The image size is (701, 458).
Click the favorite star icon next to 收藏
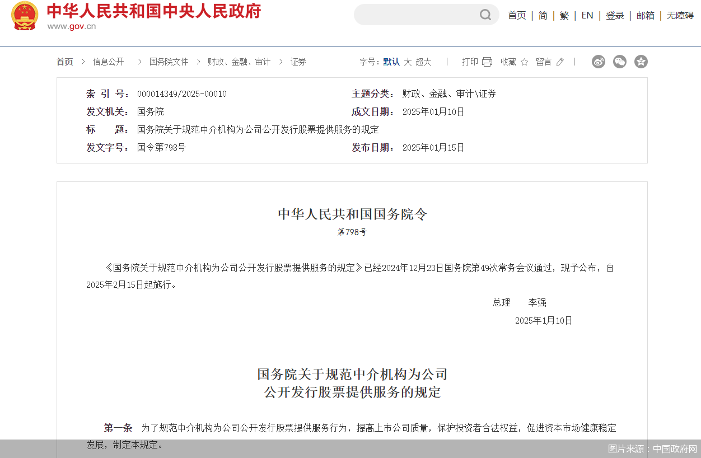tap(525, 62)
